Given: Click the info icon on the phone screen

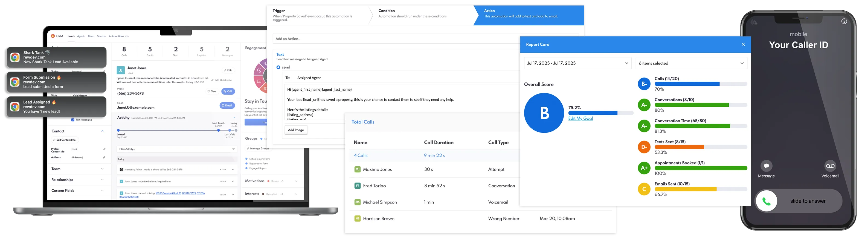Looking at the screenshot, I should coord(844,21).
